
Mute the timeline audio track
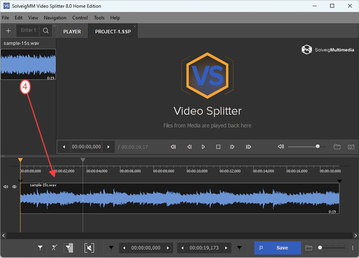(6, 187)
